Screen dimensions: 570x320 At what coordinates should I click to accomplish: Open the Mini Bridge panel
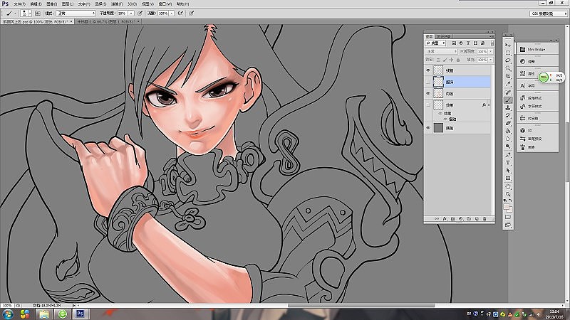pyautogui.click(x=530, y=50)
